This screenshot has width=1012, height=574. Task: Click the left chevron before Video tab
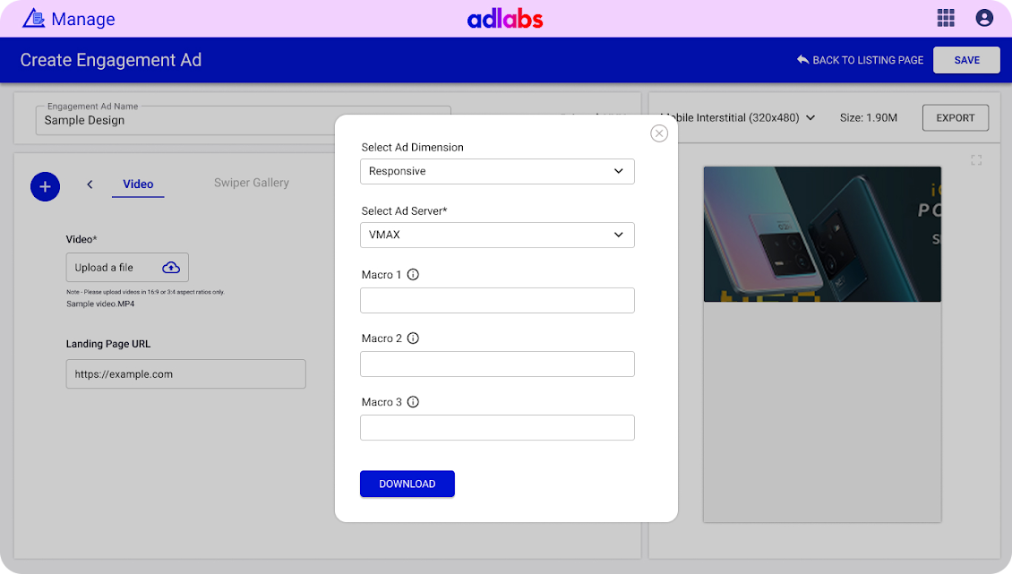(x=90, y=184)
